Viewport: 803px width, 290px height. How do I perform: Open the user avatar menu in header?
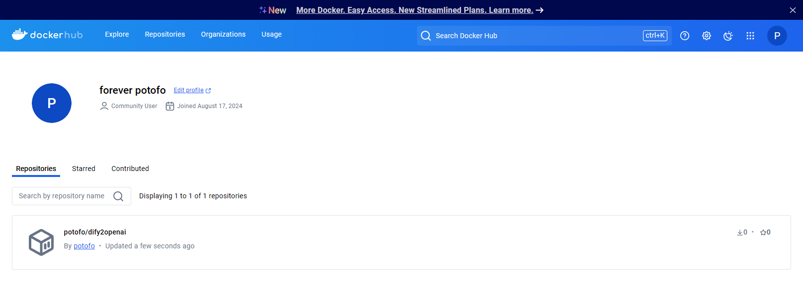pos(777,36)
